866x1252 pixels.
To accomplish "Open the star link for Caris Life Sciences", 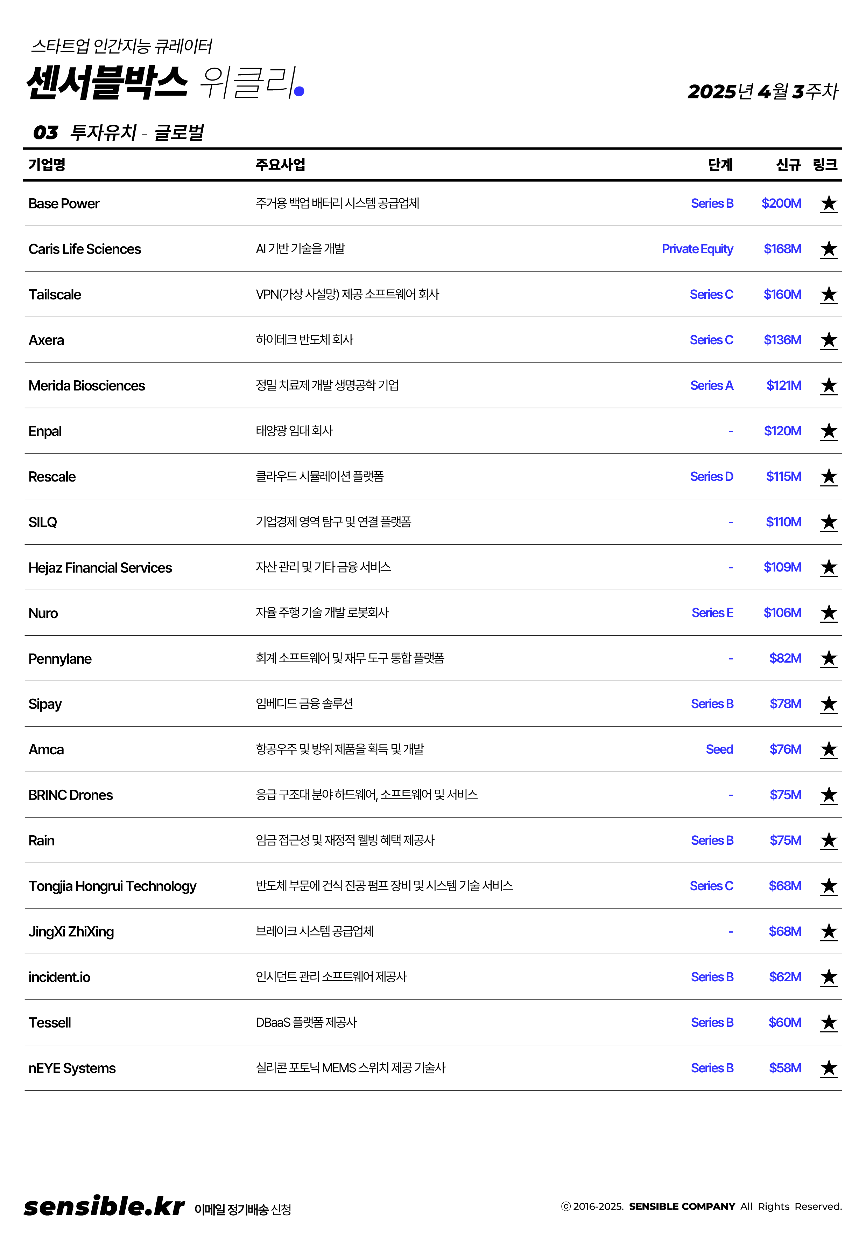I will pyautogui.click(x=828, y=249).
